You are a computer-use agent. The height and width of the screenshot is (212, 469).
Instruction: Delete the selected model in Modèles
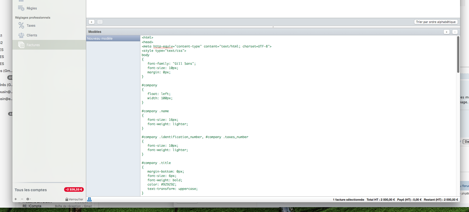pyautogui.click(x=455, y=32)
